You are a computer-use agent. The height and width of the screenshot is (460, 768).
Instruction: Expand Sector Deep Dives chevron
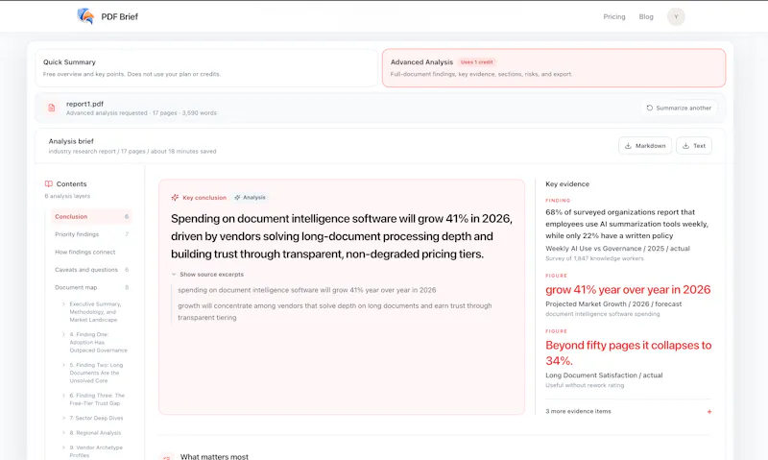click(x=63, y=418)
